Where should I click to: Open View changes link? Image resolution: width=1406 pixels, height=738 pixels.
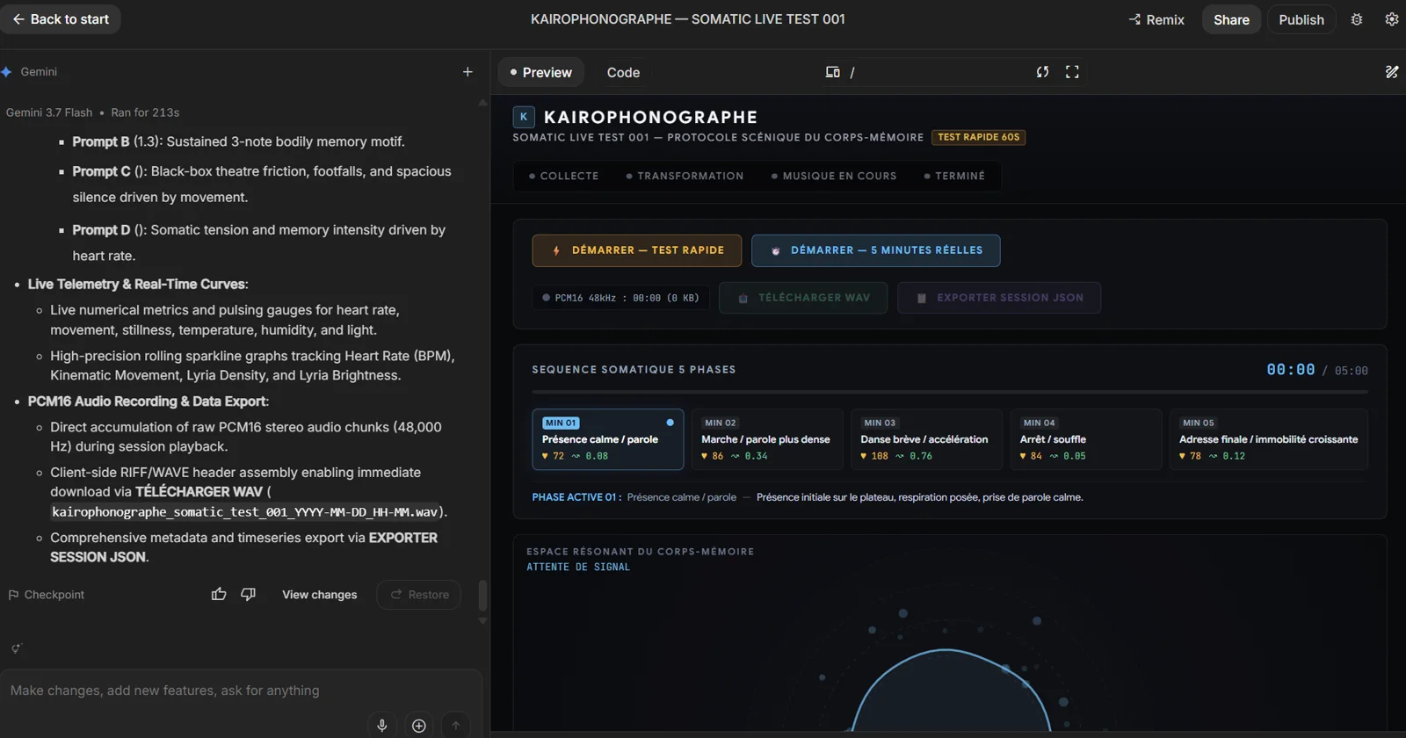[319, 595]
